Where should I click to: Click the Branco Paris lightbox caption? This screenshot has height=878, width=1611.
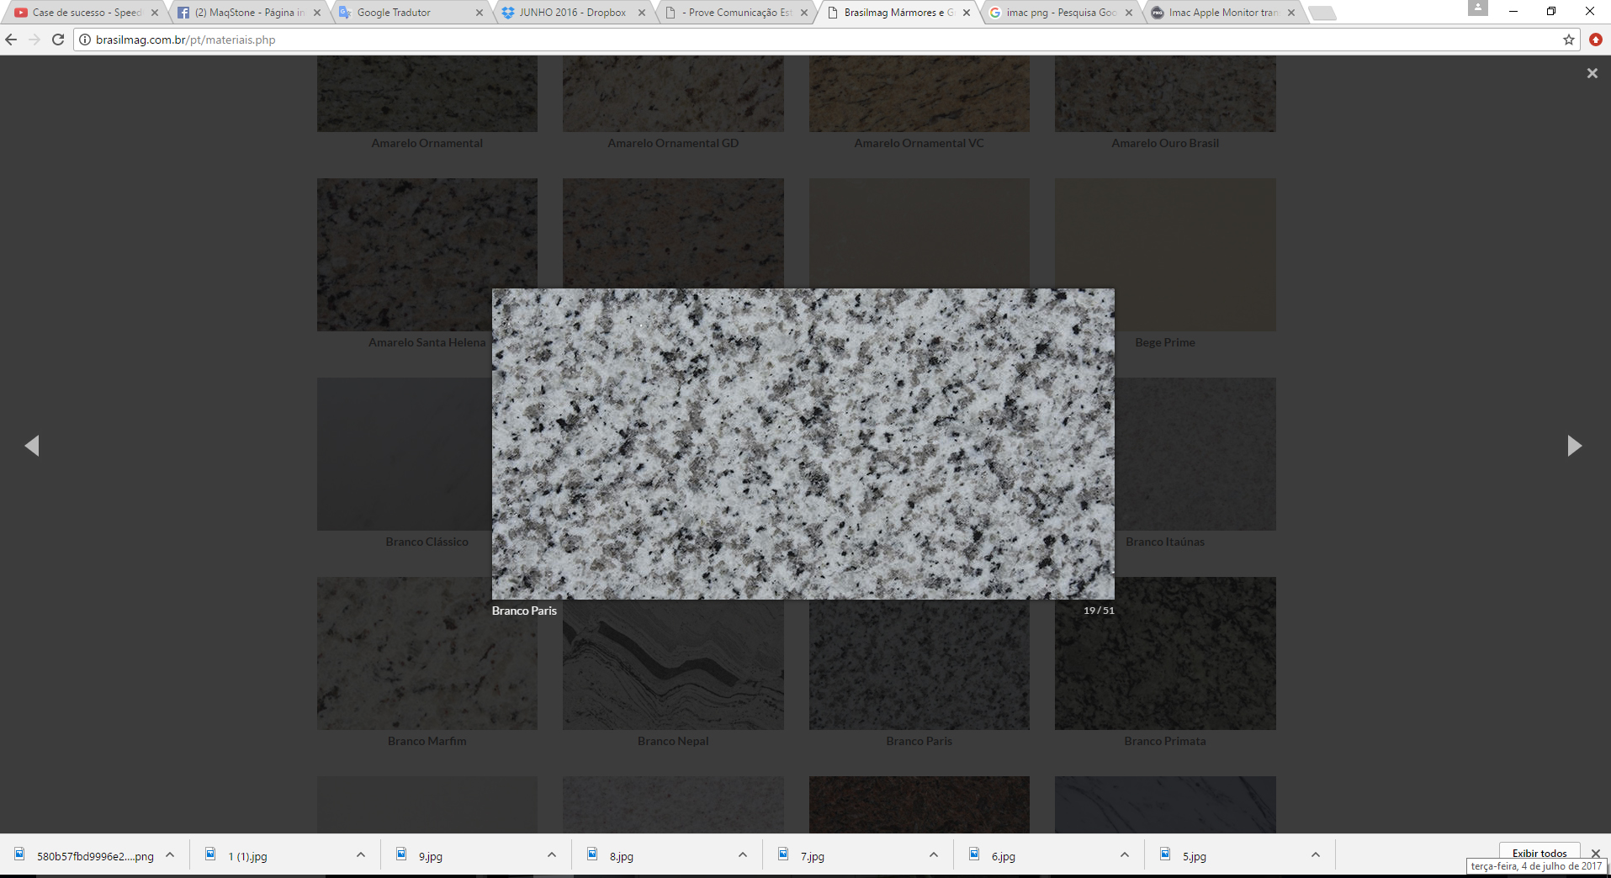(524, 611)
